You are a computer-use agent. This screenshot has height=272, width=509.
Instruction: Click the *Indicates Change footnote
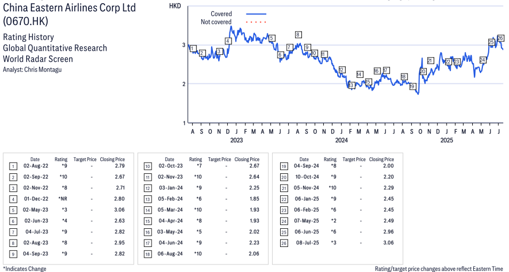tap(25, 269)
